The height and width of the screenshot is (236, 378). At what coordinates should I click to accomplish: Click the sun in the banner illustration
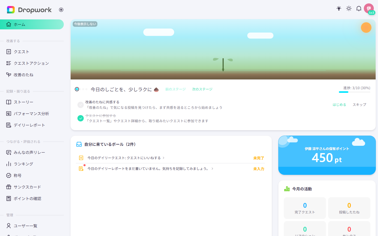click(x=366, y=28)
